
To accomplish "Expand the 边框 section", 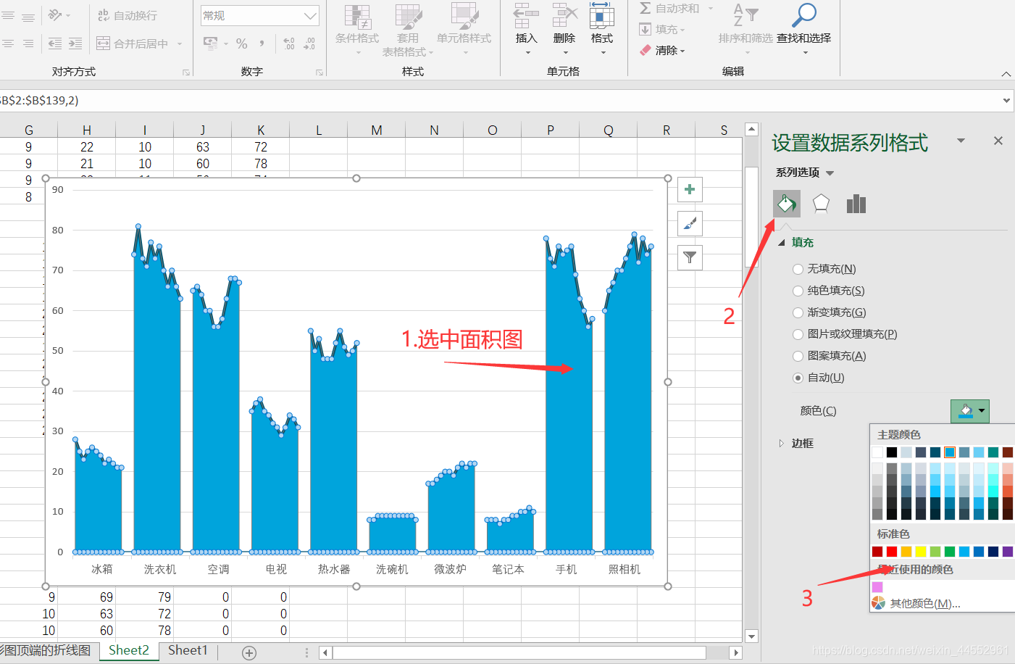I will point(782,443).
